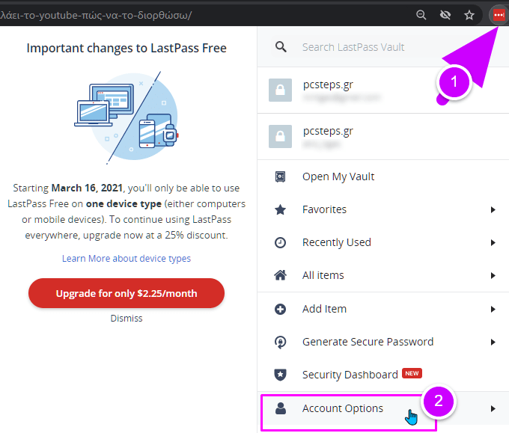Expand the Favorites submenu arrow

point(493,210)
